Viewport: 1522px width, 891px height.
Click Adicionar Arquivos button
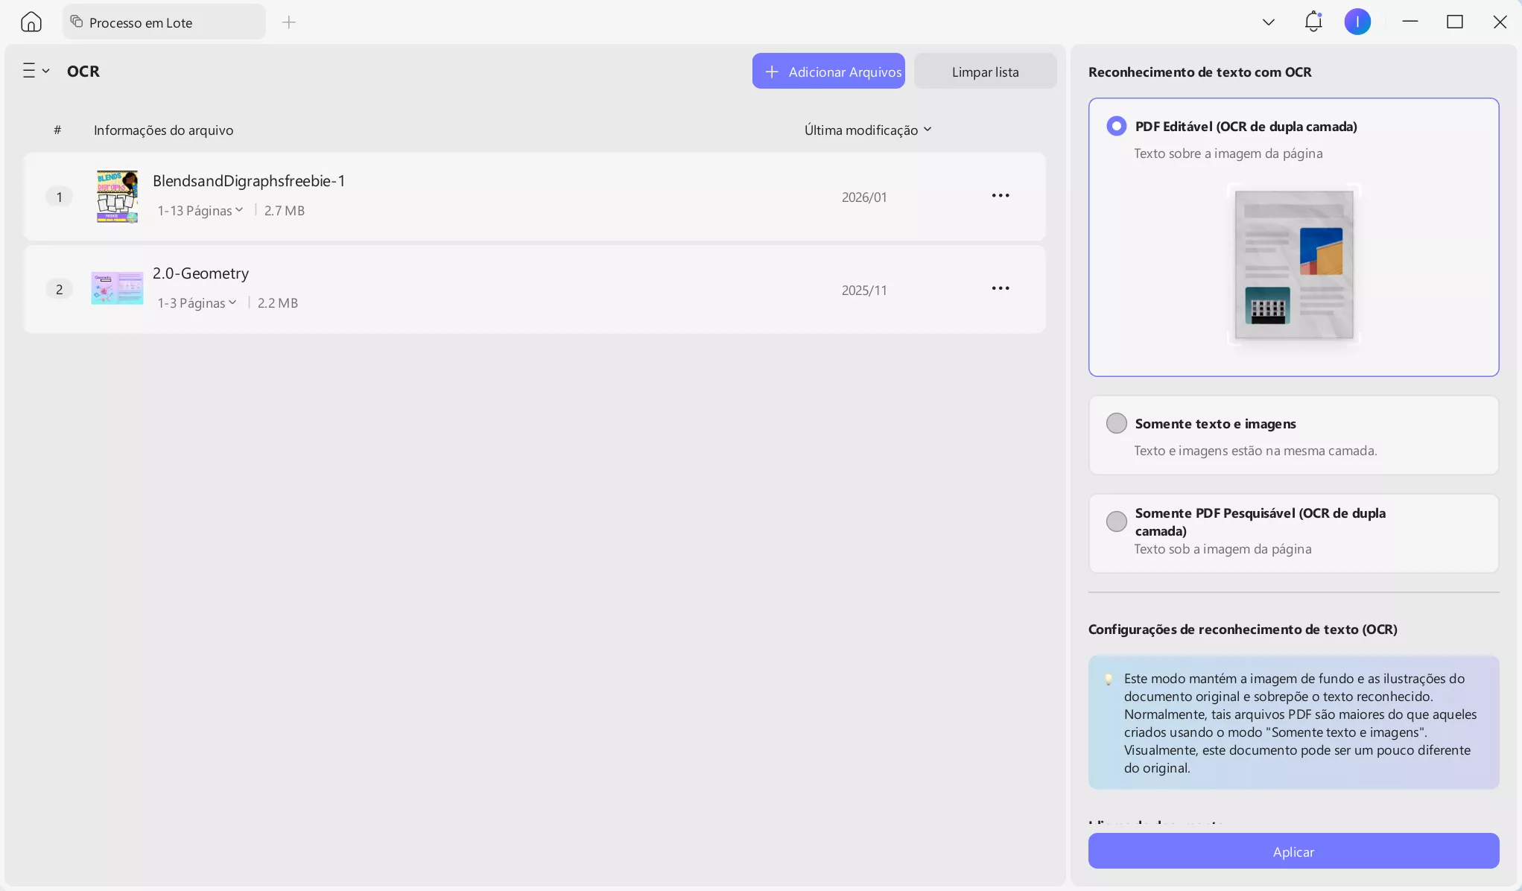pos(828,72)
